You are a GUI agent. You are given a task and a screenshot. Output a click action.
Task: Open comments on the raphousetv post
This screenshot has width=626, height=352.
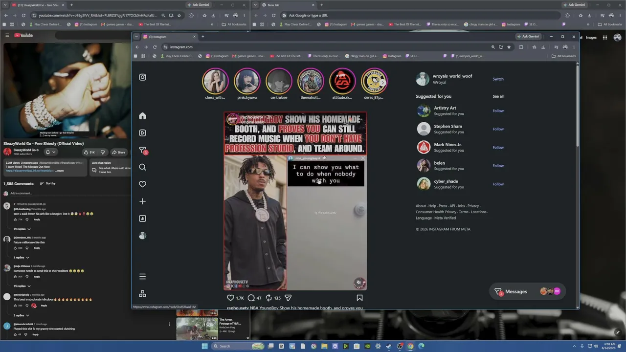(x=251, y=298)
